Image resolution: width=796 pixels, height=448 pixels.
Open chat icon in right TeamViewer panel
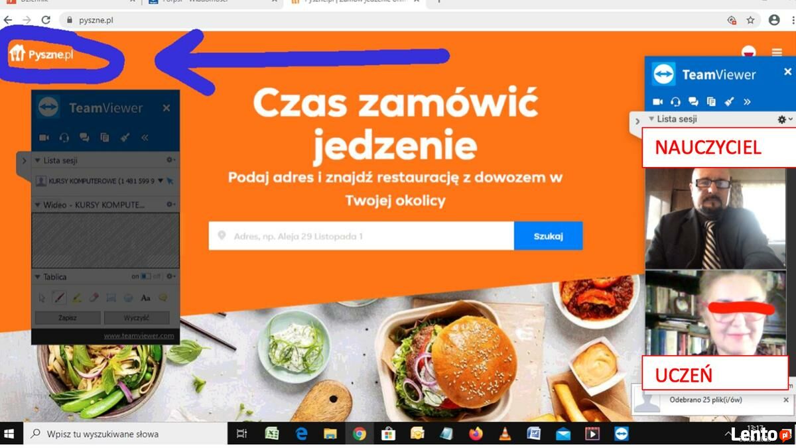pyautogui.click(x=693, y=101)
